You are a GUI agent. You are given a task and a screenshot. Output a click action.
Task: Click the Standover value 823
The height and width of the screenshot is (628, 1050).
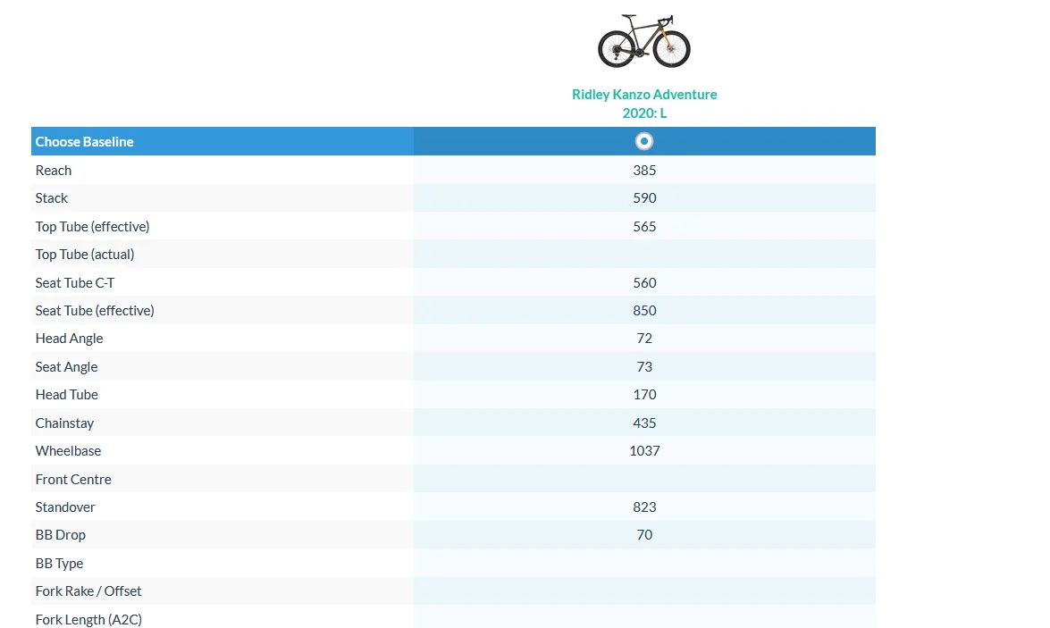[x=644, y=507]
